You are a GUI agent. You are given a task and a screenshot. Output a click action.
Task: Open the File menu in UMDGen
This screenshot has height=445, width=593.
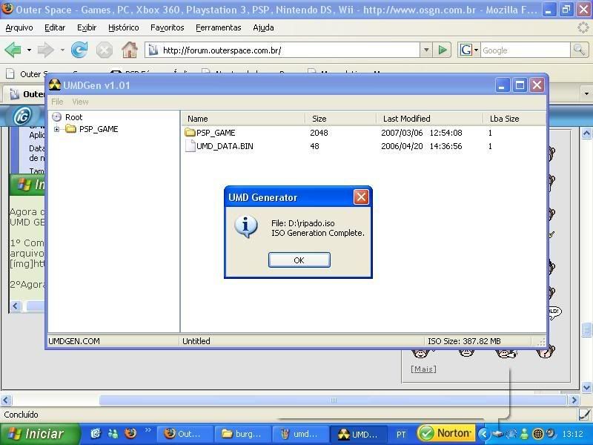click(x=57, y=102)
